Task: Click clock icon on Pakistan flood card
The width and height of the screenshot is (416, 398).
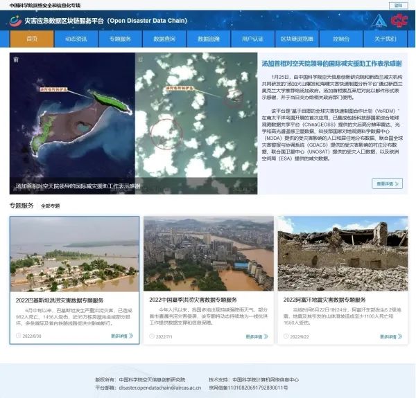Action: click(19, 336)
